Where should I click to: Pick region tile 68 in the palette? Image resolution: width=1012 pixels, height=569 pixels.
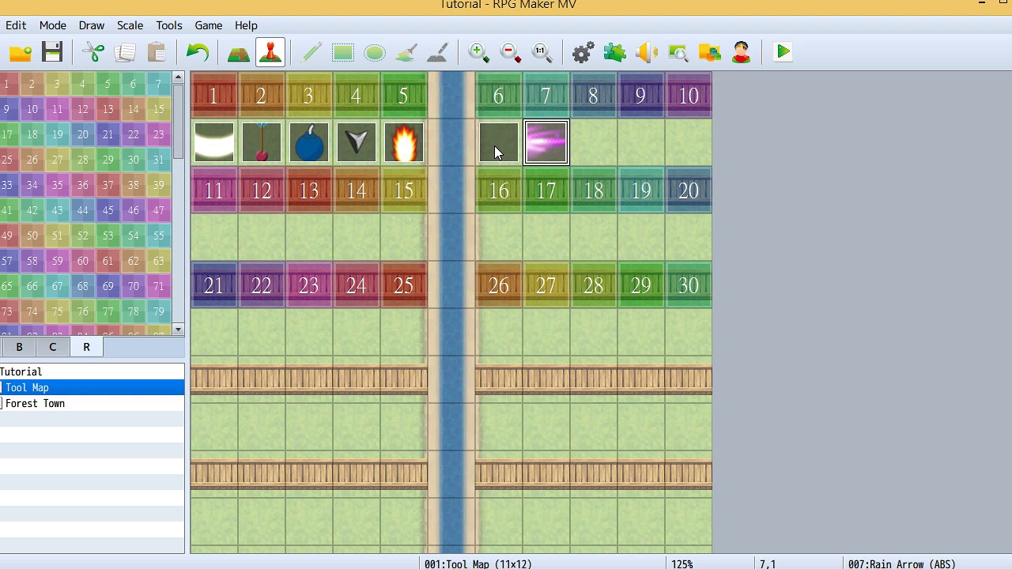point(82,286)
